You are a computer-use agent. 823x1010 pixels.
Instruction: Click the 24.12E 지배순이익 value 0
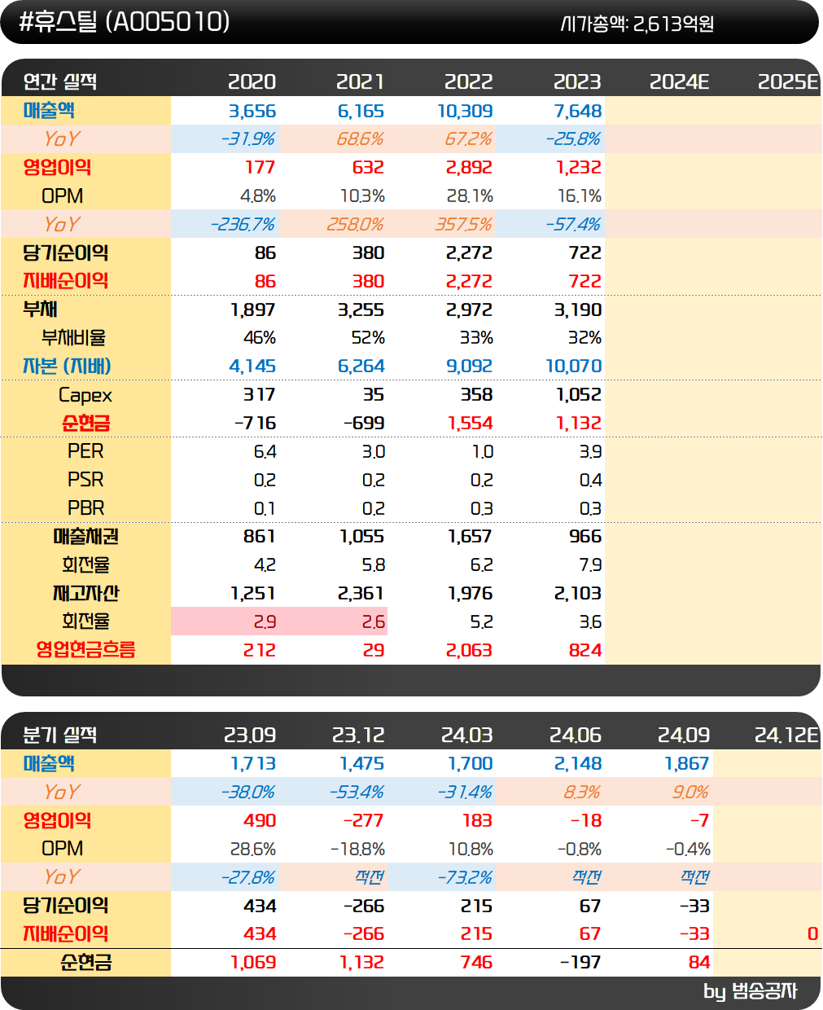click(x=812, y=934)
